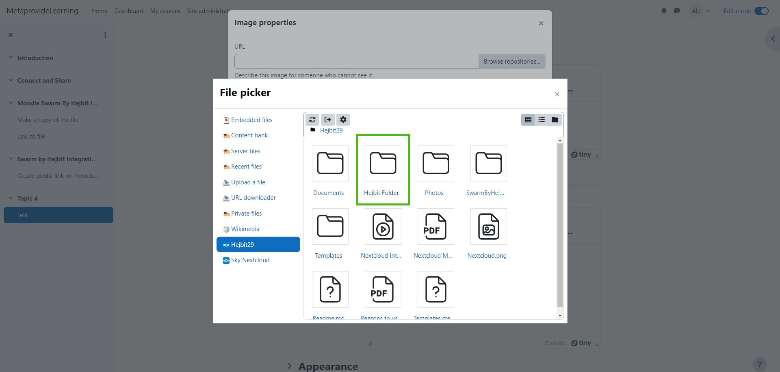
Task: Select the Nextcloud.png image file
Action: (488, 227)
